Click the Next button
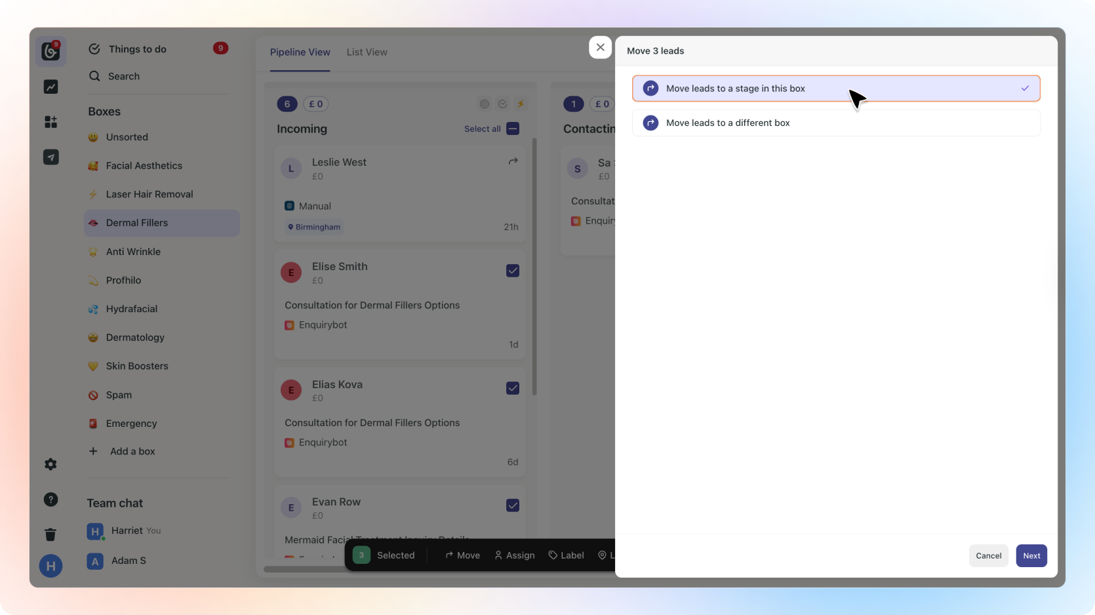Viewport: 1095px width, 615px height. [x=1031, y=556]
